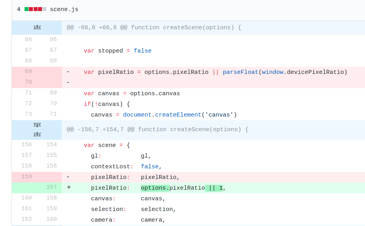Click the plus marker on the added pixelRatio line
This screenshot has width=365, height=226.
click(x=68, y=187)
